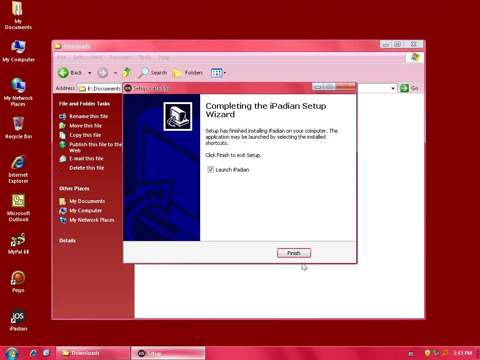The image size is (480, 360).
Task: Select Microsoft Outlook desktop icon
Action: 18,208
